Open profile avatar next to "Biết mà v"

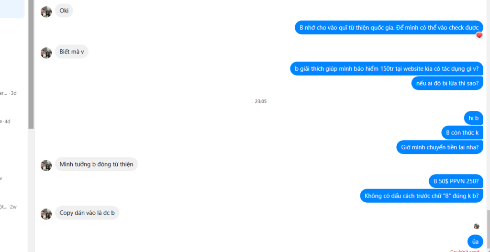[x=46, y=53]
